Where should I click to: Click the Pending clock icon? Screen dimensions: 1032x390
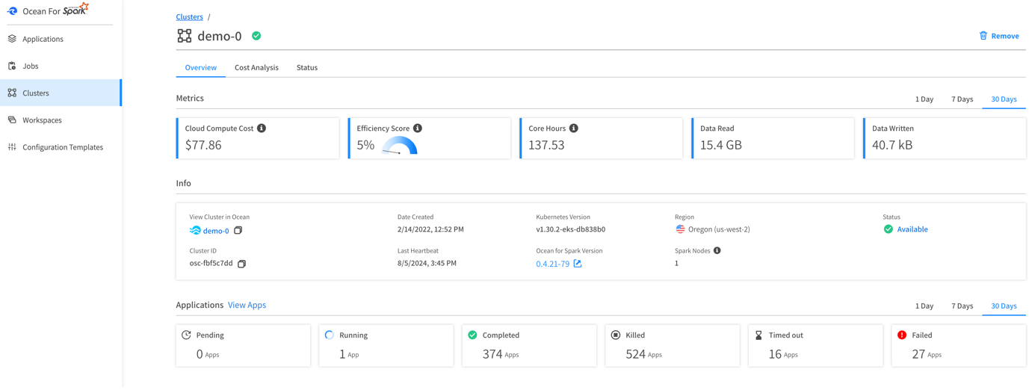click(x=186, y=335)
